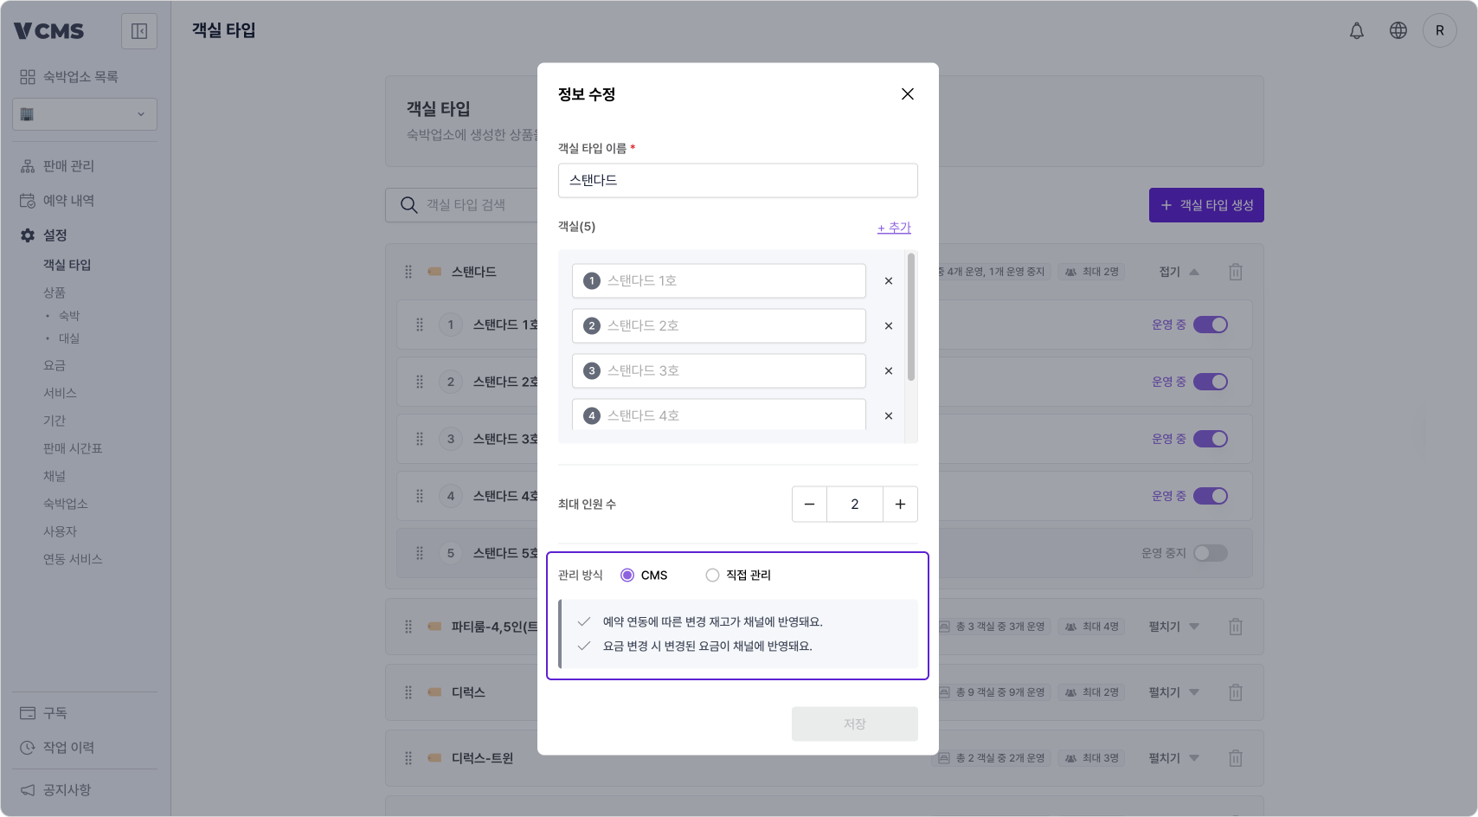Turn off 운영 중 for 스탠다드 1호
Screen dimensions: 1478x817
click(1211, 325)
